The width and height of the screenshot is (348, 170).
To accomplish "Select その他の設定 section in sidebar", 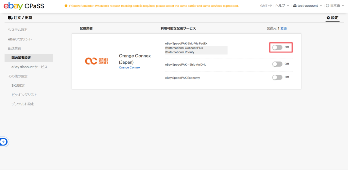I will pyautogui.click(x=18, y=76).
